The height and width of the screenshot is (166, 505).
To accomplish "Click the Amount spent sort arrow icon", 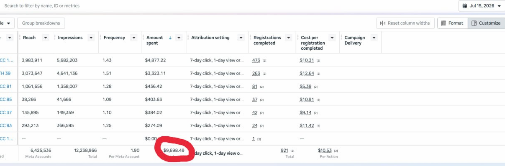I will (x=170, y=38).
